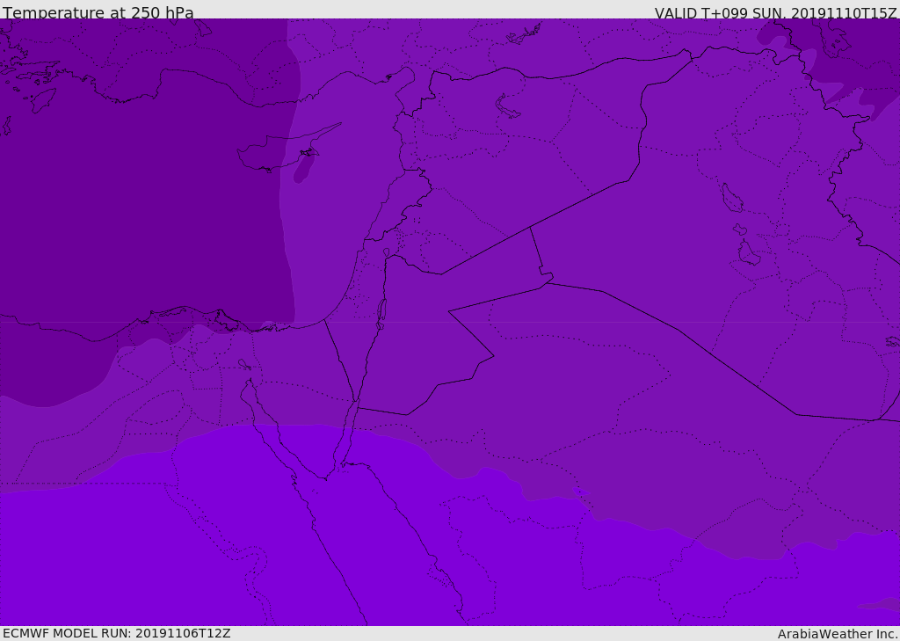The width and height of the screenshot is (900, 641).
Task: Click the 'ArabiaWeather Inc' credit text
Action: 837,634
